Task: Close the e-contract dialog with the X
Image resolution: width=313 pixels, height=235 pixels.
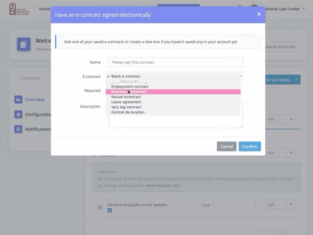Action: (259, 14)
